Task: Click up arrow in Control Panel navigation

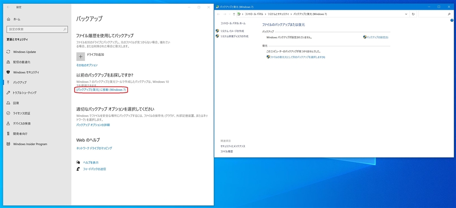Action: 234,14
